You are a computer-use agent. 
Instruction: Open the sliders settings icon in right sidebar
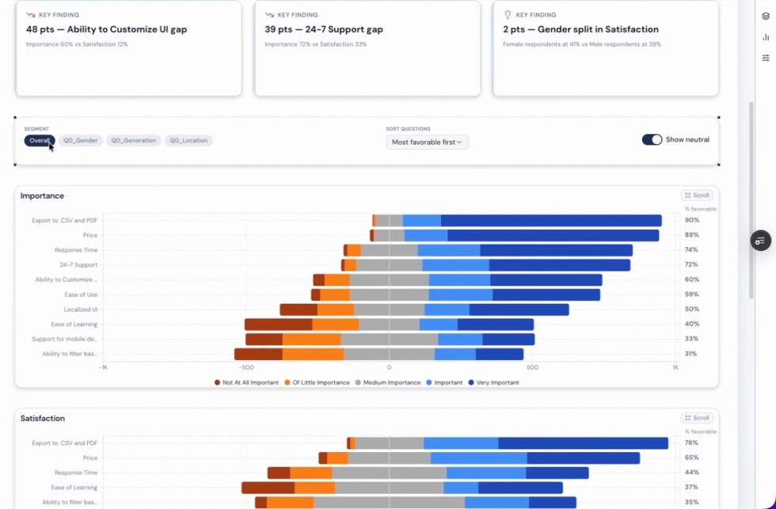point(766,58)
